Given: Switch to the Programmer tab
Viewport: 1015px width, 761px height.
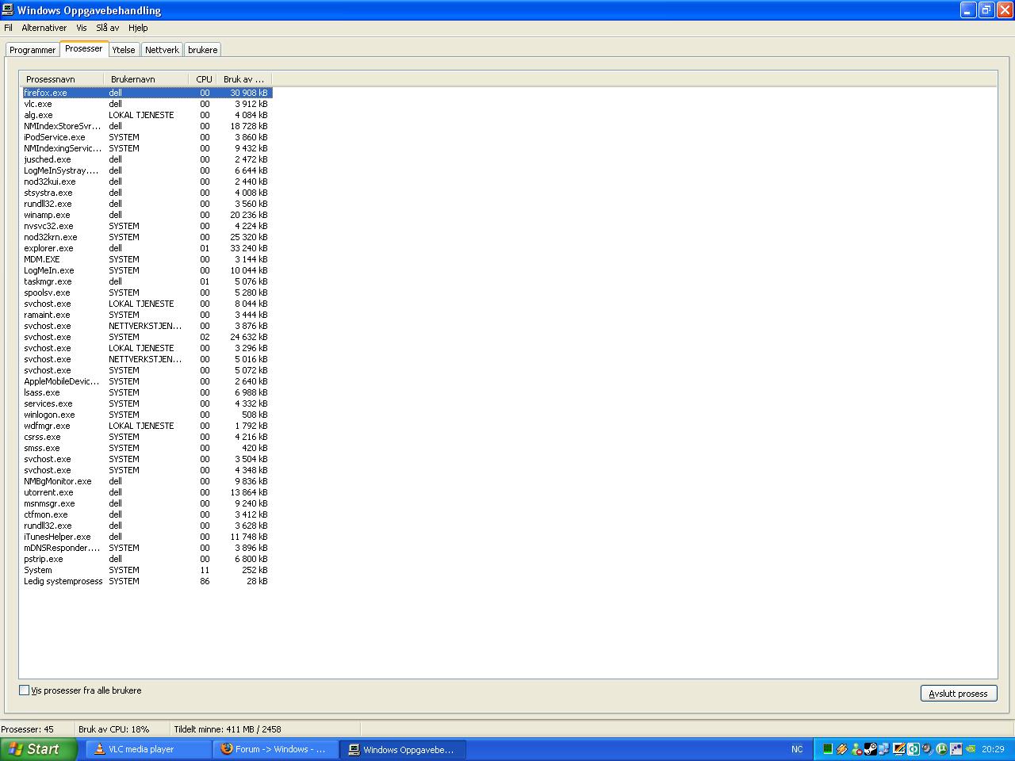Looking at the screenshot, I should coord(33,50).
